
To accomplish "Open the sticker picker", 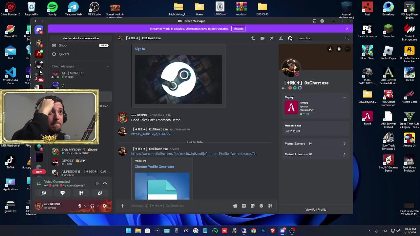I will click(x=253, y=206).
